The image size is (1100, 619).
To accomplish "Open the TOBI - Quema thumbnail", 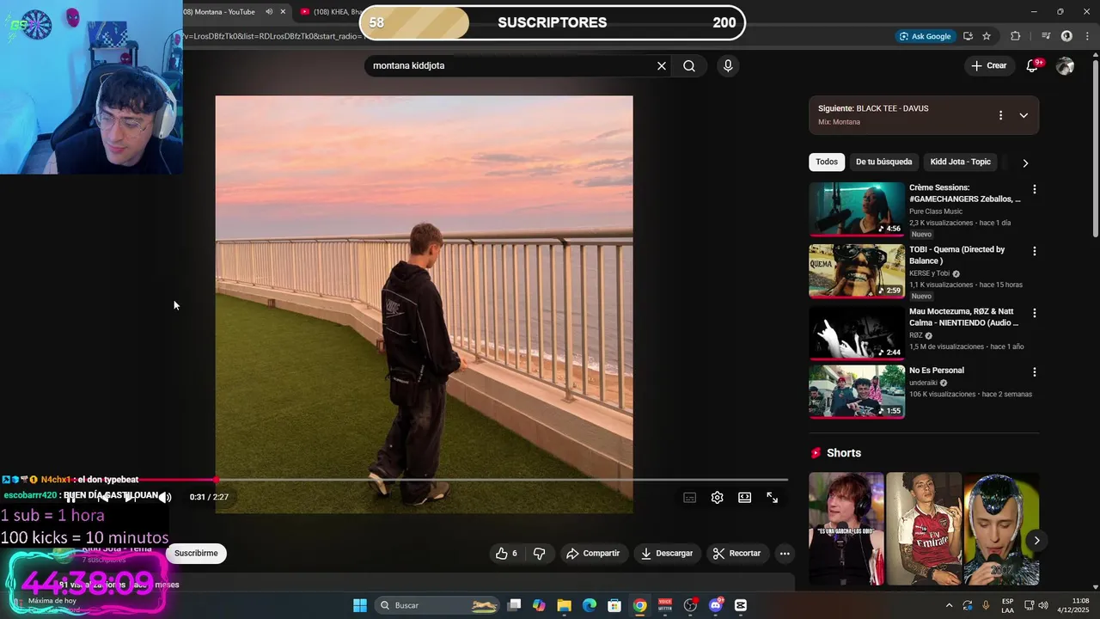I will [x=857, y=271].
